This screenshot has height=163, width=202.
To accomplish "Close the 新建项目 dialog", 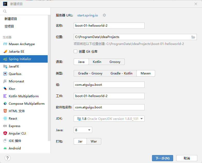I will 196,4.
